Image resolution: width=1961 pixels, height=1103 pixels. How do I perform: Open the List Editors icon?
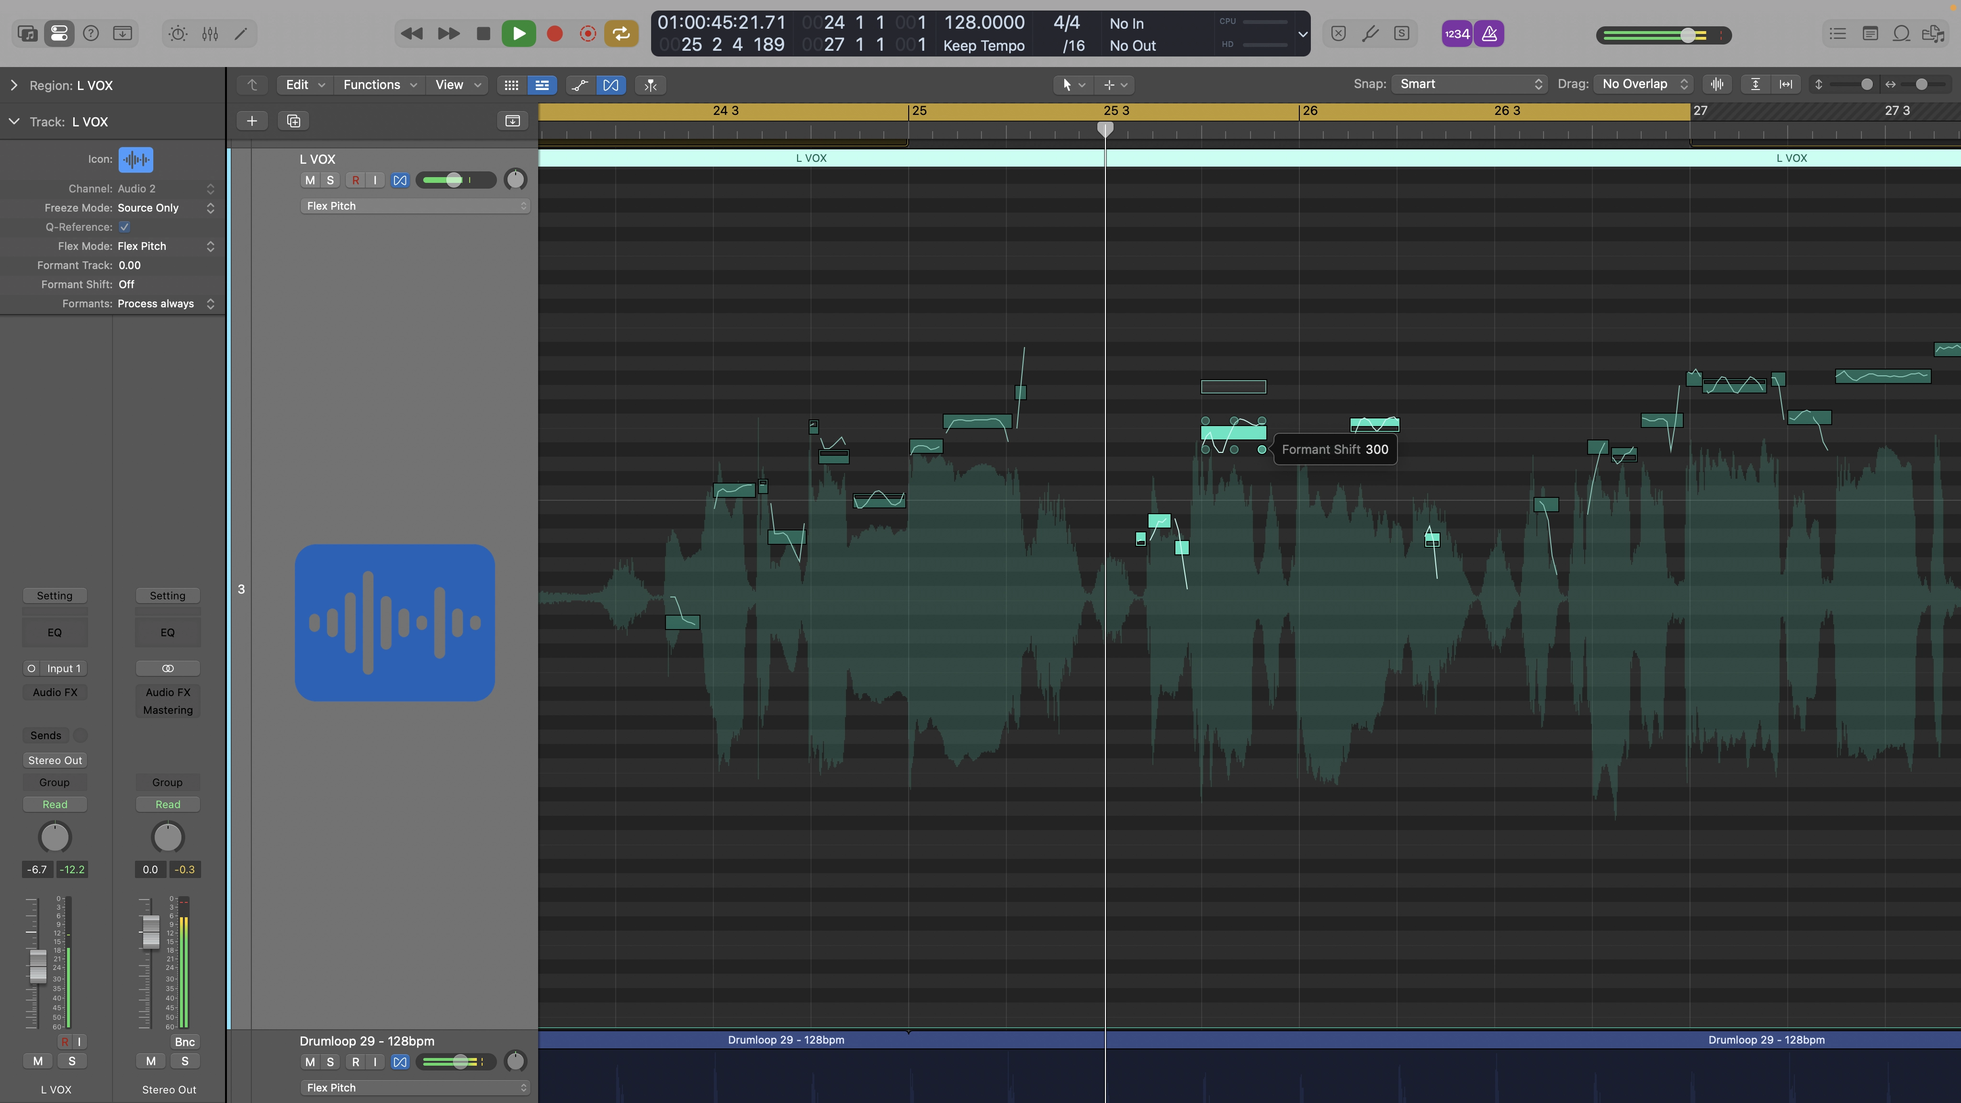point(1837,34)
